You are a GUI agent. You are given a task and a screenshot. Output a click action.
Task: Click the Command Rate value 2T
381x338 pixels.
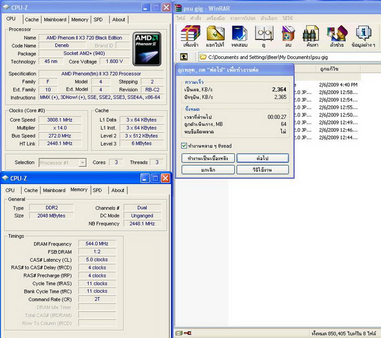(97, 299)
